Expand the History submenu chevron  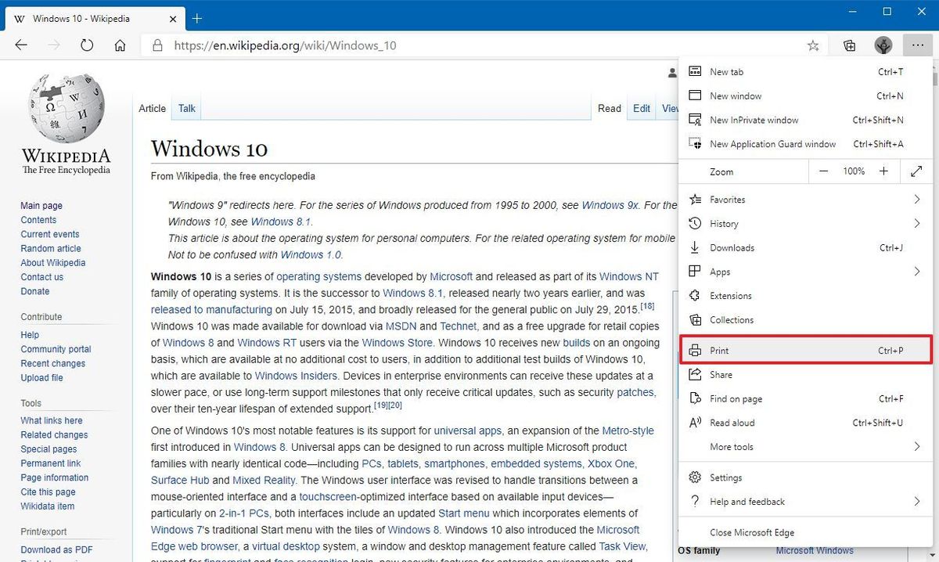point(916,223)
